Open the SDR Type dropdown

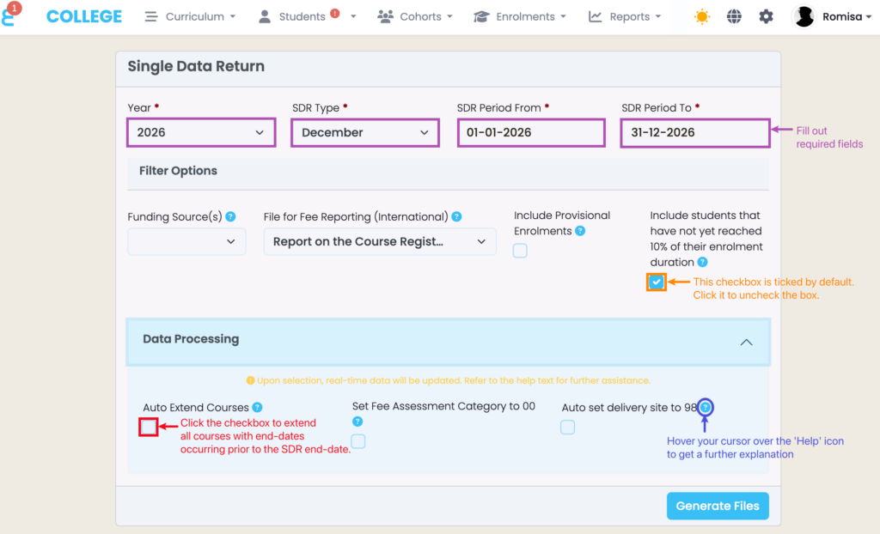point(365,133)
